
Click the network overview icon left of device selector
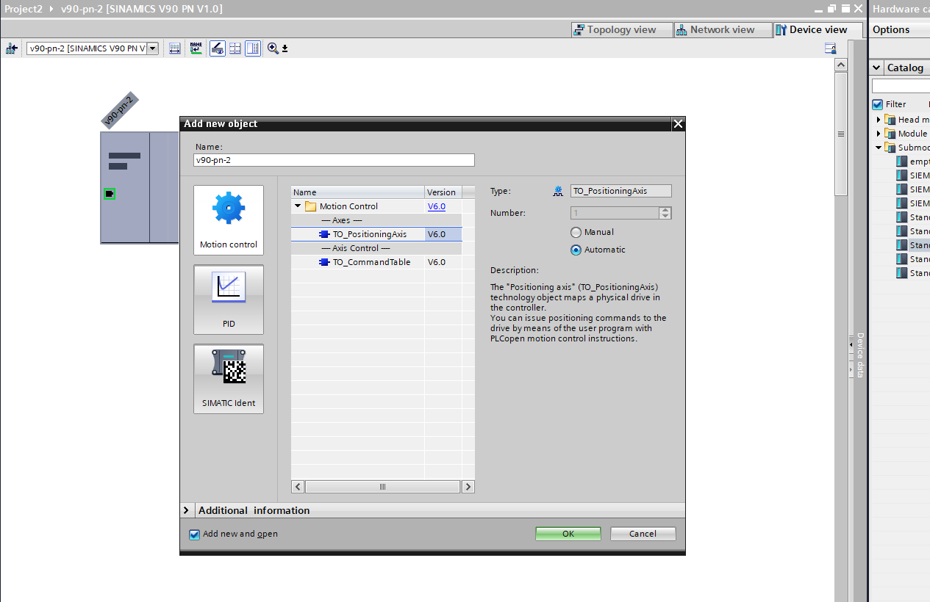(x=12, y=48)
